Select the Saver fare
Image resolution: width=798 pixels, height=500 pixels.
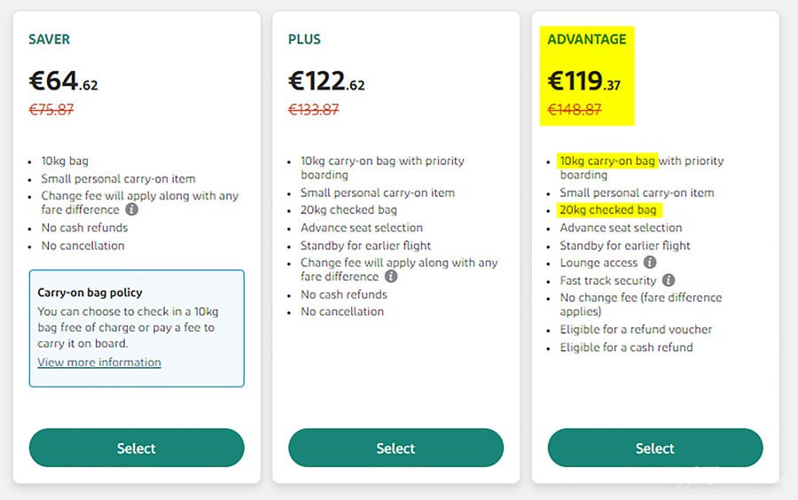click(x=137, y=448)
